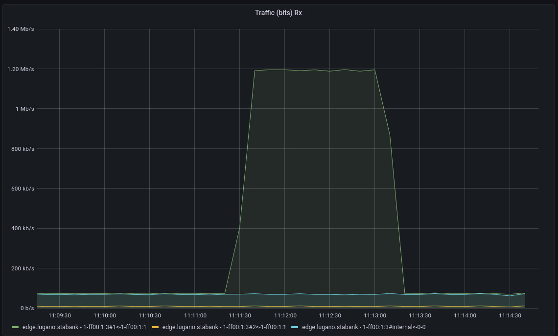Click the Traffic (bits) Rx title bar
This screenshot has height=336, width=558.
click(x=278, y=13)
